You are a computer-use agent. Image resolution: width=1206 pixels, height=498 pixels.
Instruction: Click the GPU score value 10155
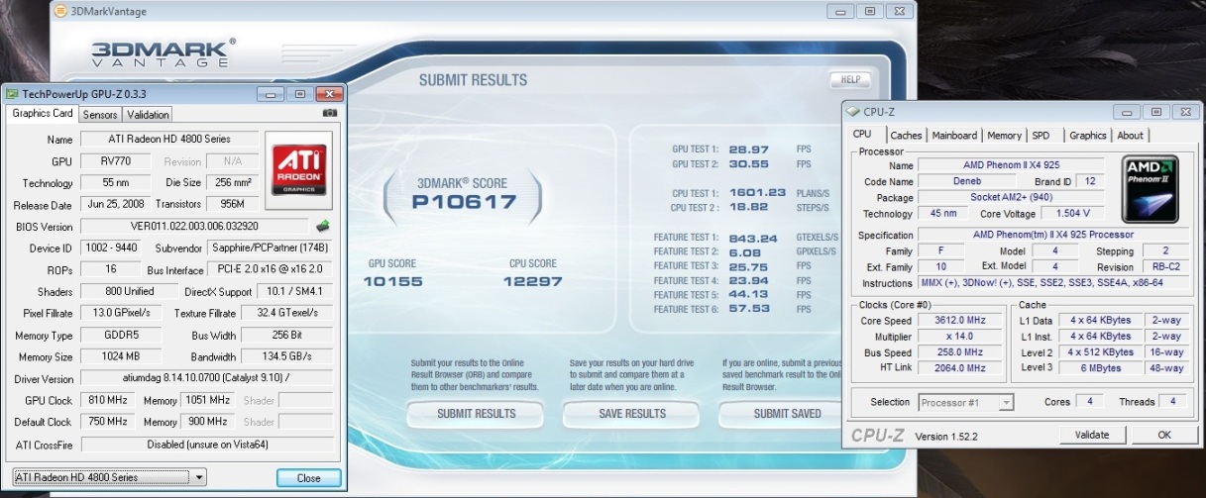click(x=393, y=281)
